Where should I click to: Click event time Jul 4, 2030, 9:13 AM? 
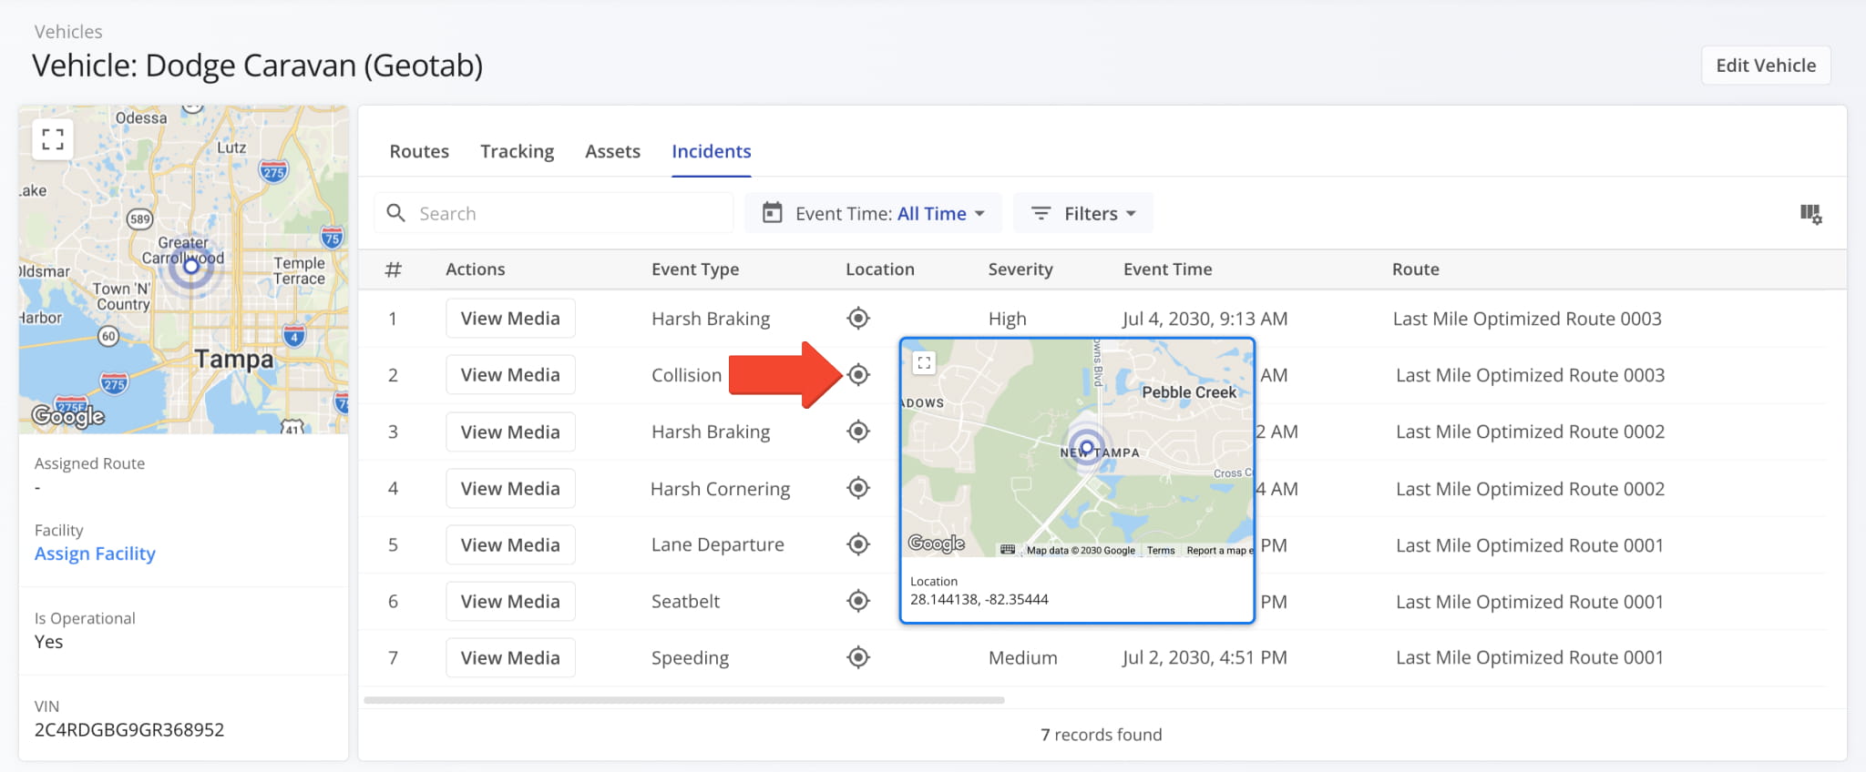click(x=1205, y=319)
